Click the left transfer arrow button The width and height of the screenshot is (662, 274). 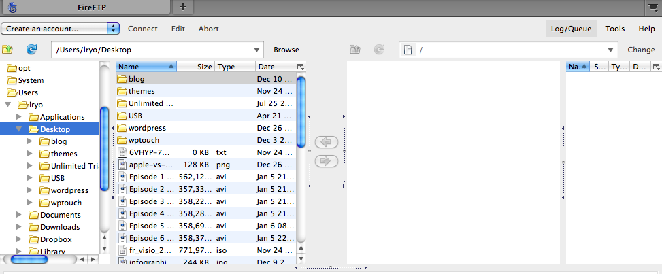coord(327,142)
